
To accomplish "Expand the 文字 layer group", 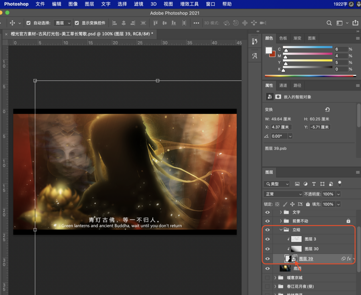I will pyautogui.click(x=281, y=212).
